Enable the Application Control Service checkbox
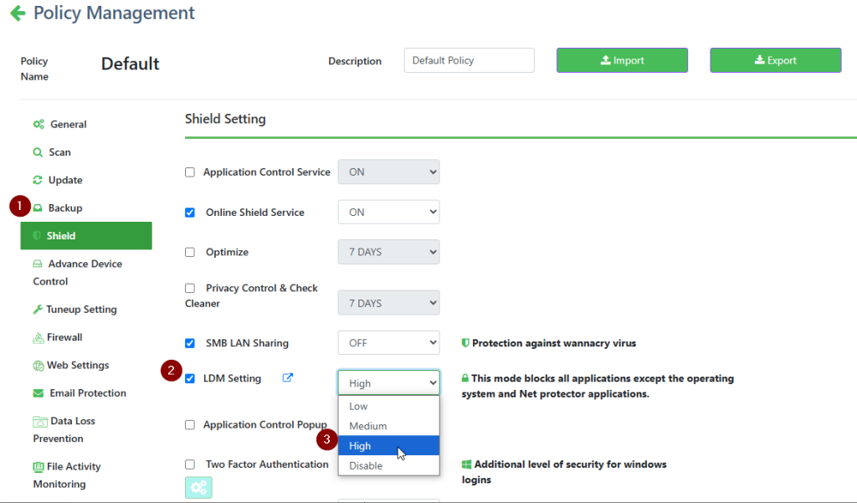The height and width of the screenshot is (503, 857). coord(190,172)
